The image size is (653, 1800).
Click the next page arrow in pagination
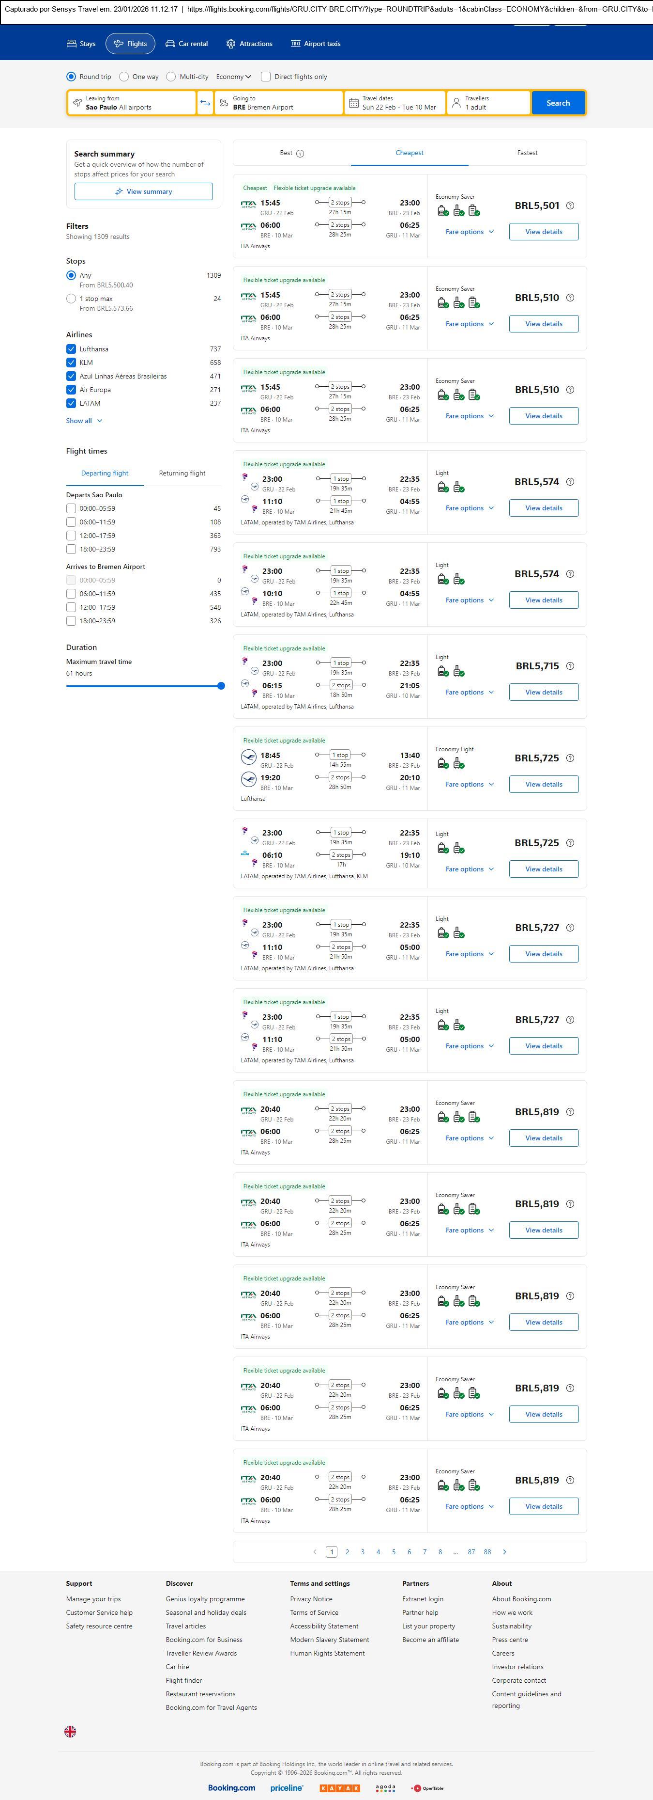[x=504, y=1551]
